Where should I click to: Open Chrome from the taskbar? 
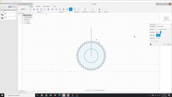point(46,95)
